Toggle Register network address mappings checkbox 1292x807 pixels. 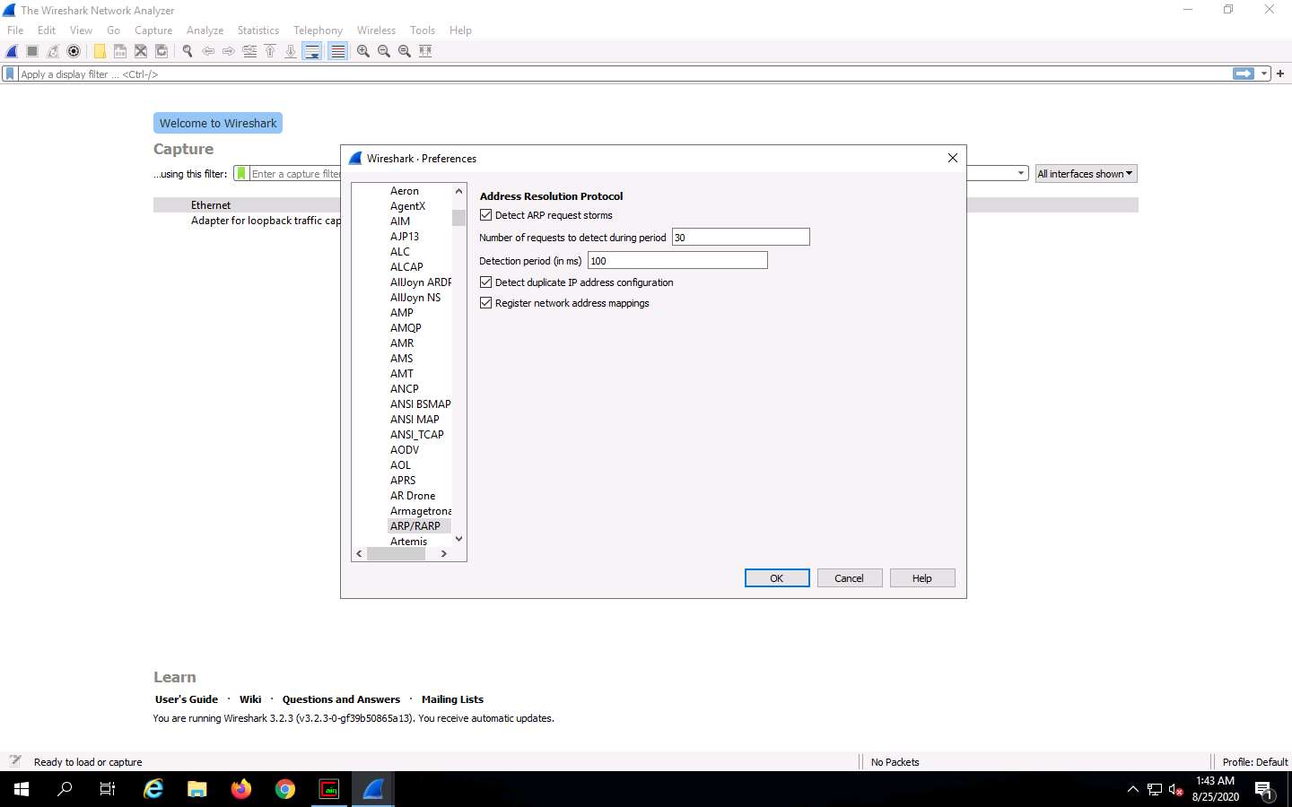point(486,303)
